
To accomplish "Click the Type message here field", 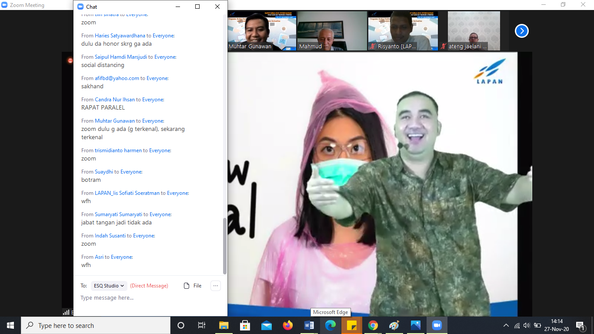I will click(148, 298).
